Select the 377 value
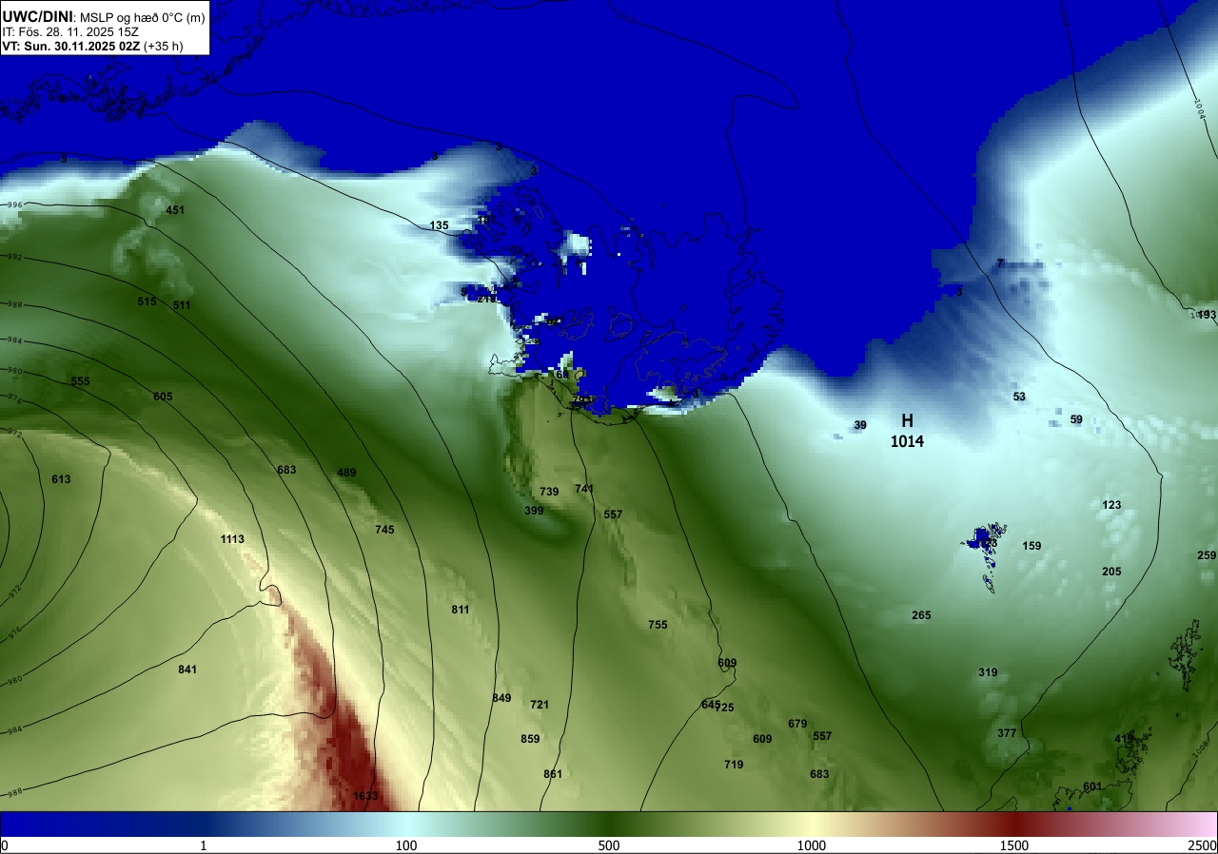 pyautogui.click(x=1007, y=733)
